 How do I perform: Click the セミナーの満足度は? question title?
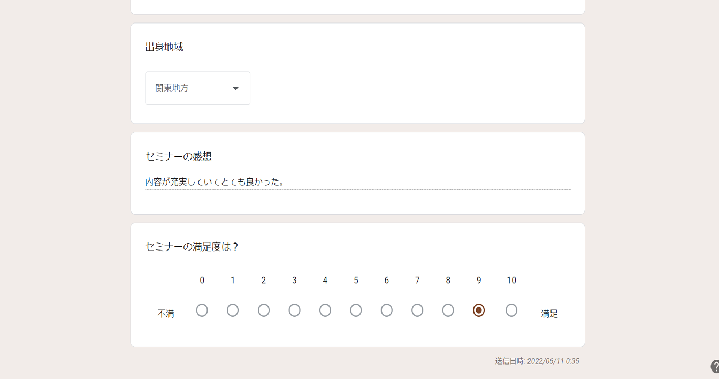click(x=192, y=247)
